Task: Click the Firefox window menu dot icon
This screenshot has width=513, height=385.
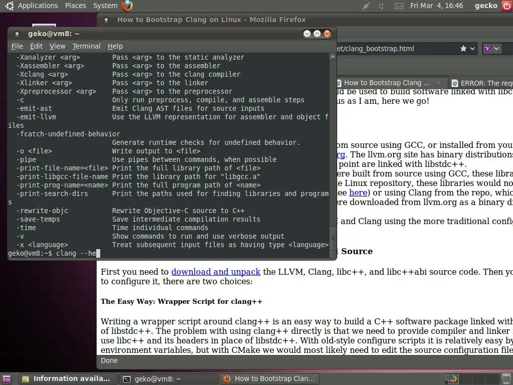Action: [x=106, y=20]
